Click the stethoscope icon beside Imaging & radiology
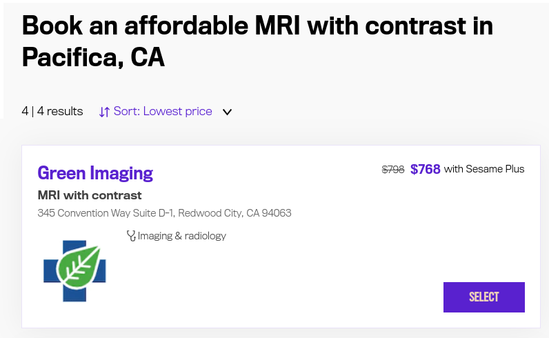 coord(131,236)
